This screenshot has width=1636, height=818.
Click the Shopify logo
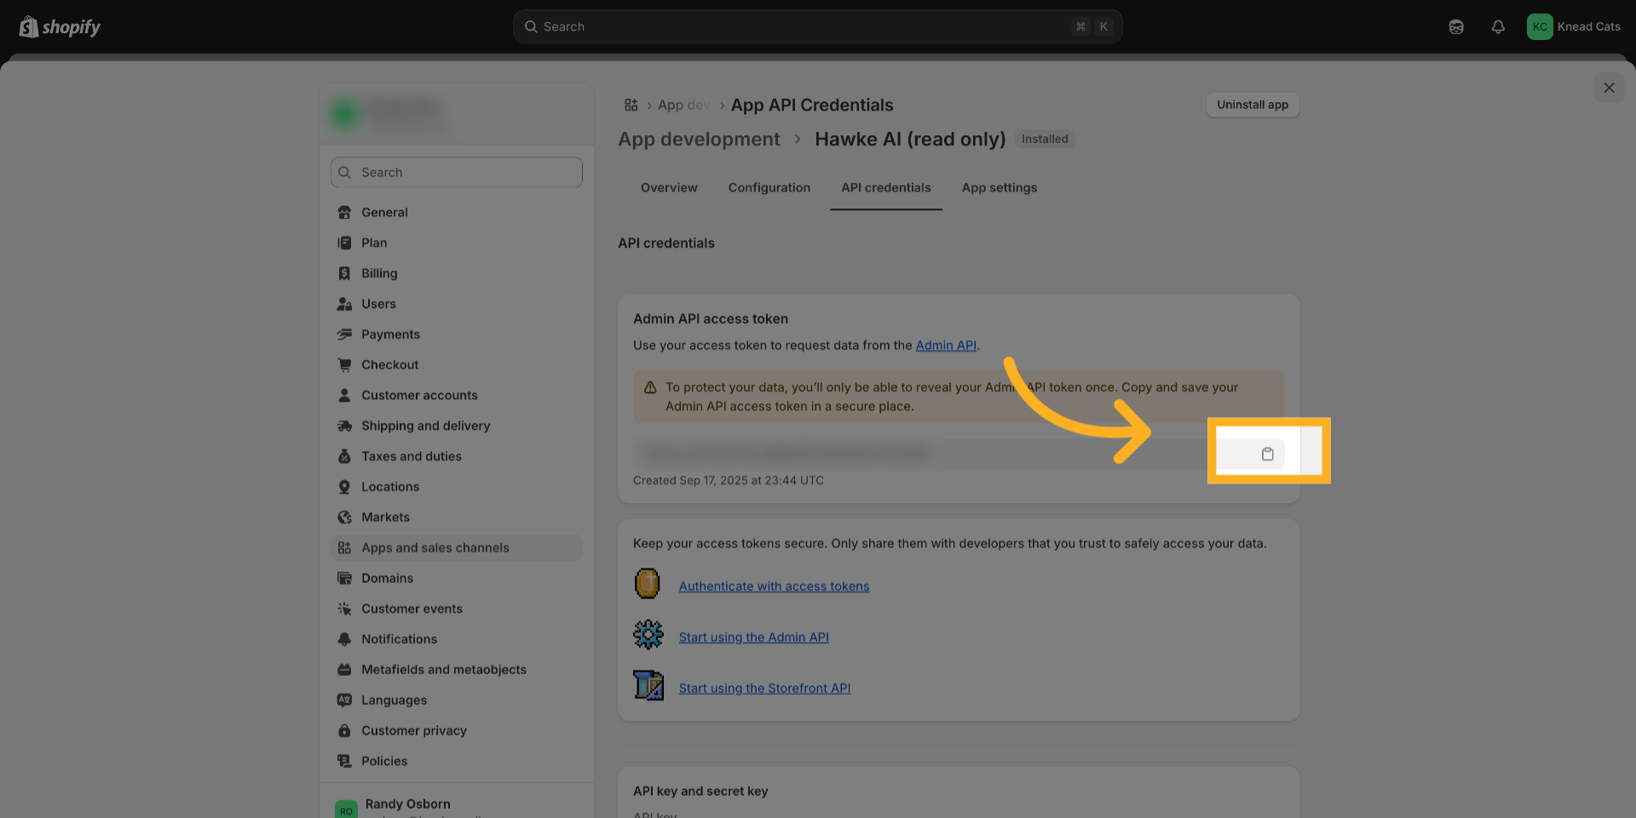(60, 27)
